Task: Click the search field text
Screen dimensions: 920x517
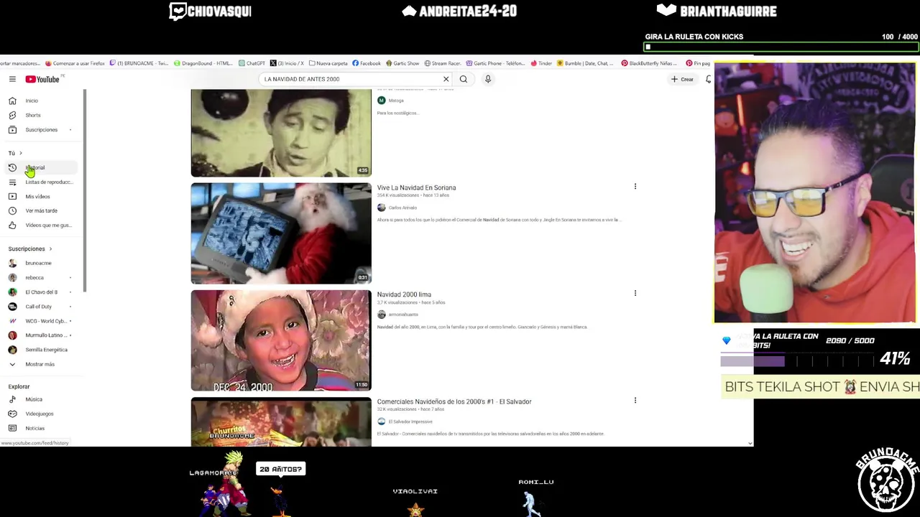Action: pyautogui.click(x=302, y=79)
